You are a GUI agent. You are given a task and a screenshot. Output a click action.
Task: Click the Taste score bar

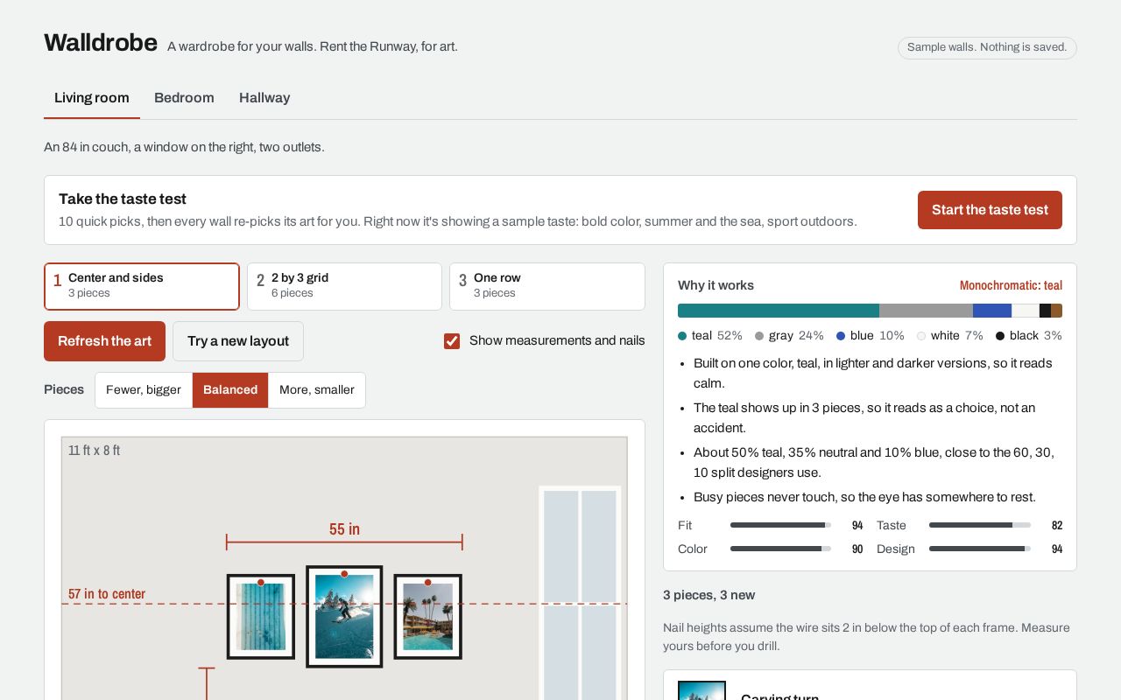click(980, 525)
